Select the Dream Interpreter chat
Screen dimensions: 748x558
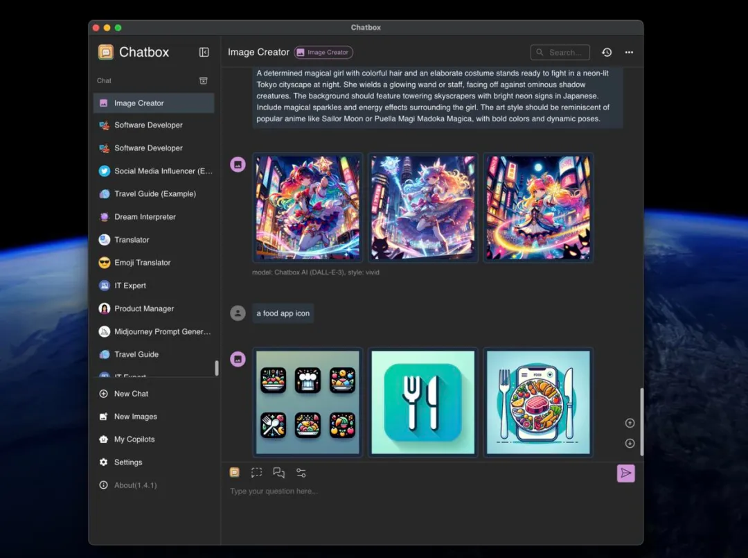pyautogui.click(x=145, y=217)
